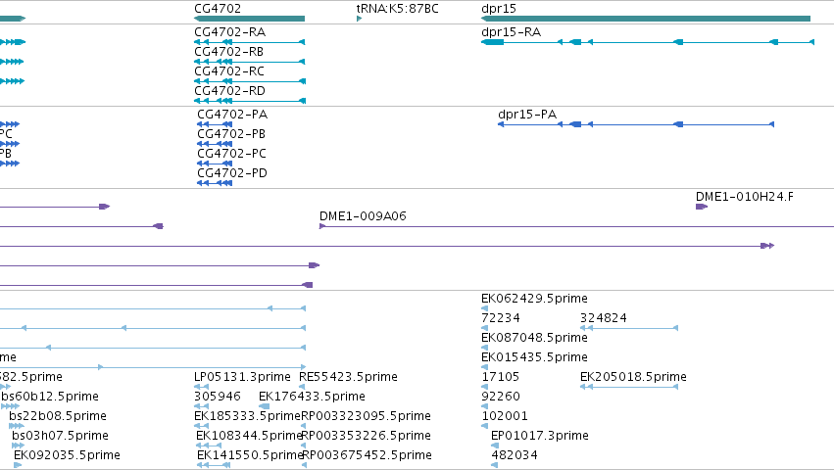The image size is (834, 470).
Task: Click the 72234 feature label
Action: (501, 318)
